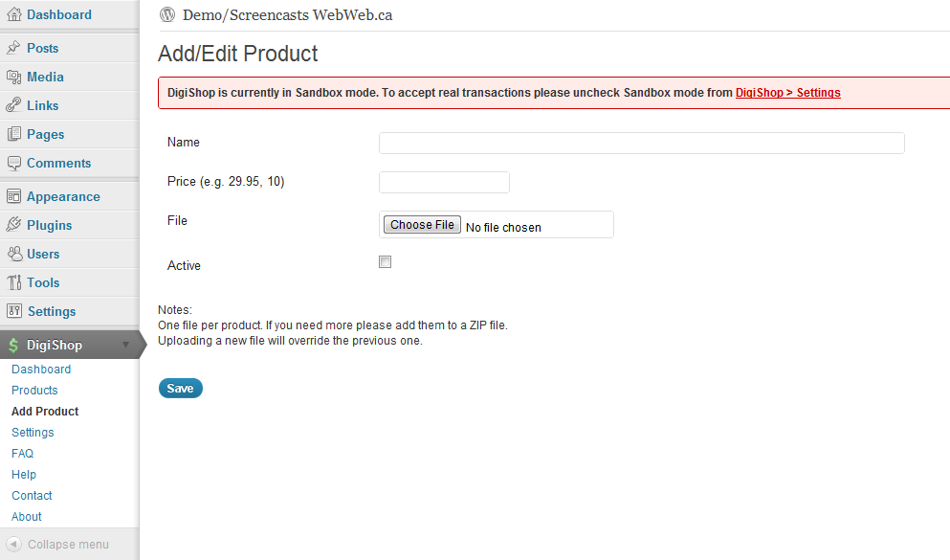Open Appearance in the sidebar

[63, 196]
